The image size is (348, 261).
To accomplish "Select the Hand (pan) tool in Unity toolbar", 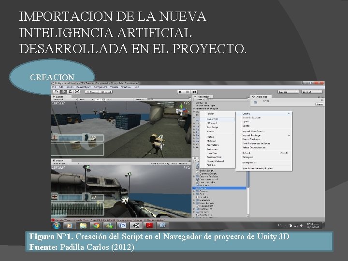I will pyautogui.click(x=56, y=92).
